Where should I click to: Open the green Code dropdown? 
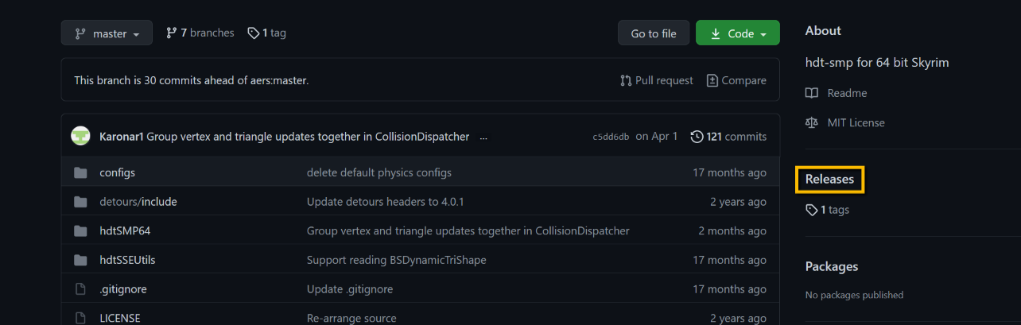point(737,33)
